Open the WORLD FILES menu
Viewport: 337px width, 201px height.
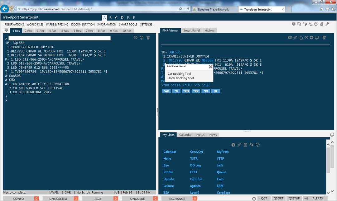[x=35, y=25]
